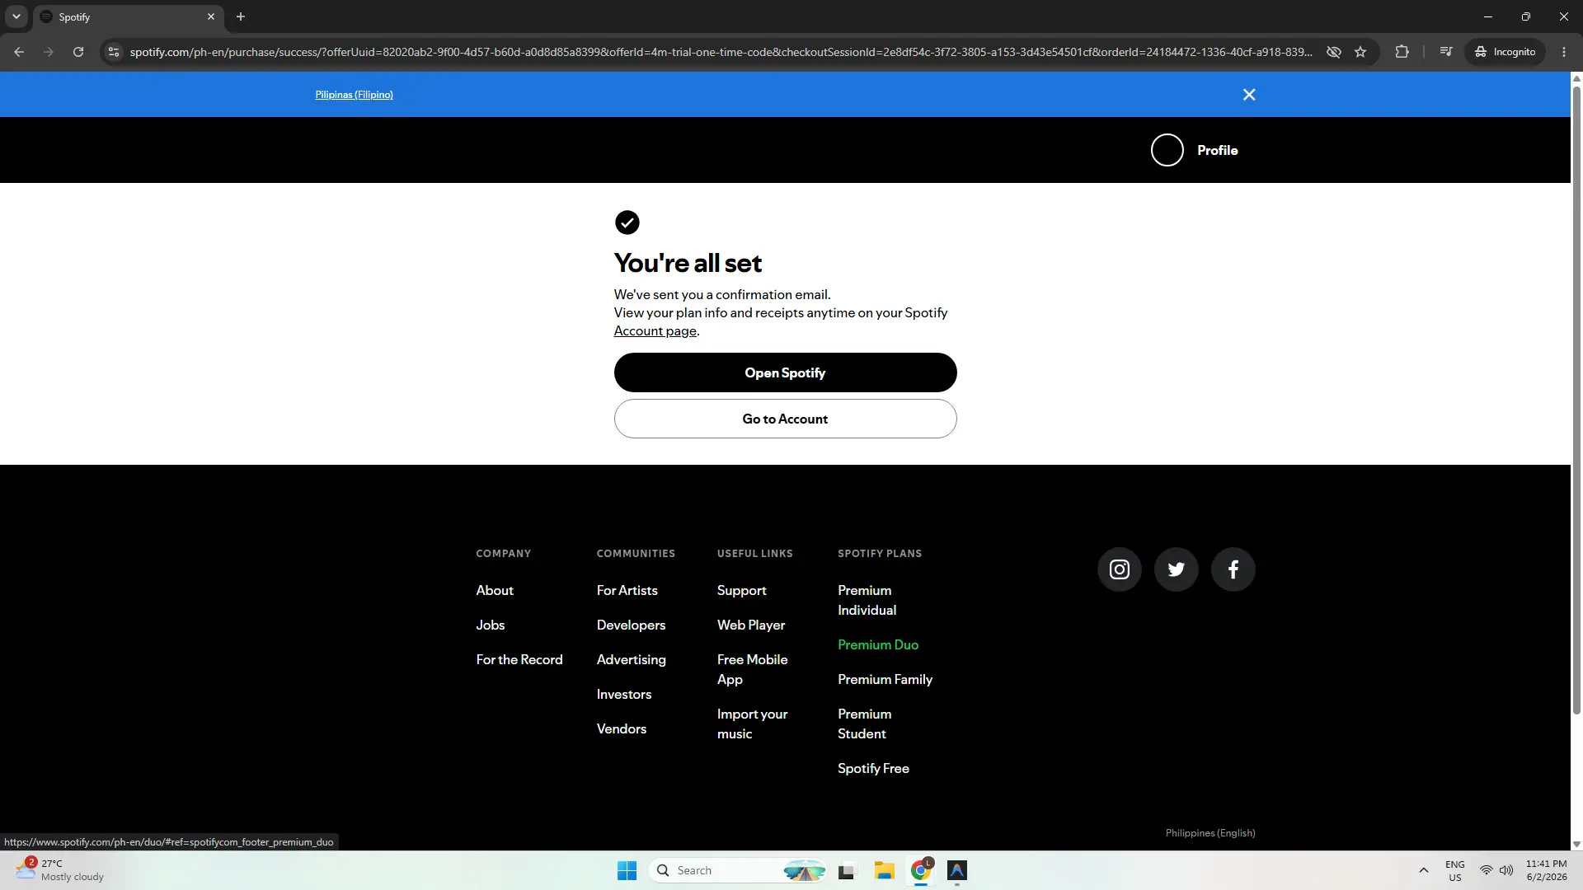Click the scrollbar down arrow
The height and width of the screenshot is (890, 1583).
1576,844
